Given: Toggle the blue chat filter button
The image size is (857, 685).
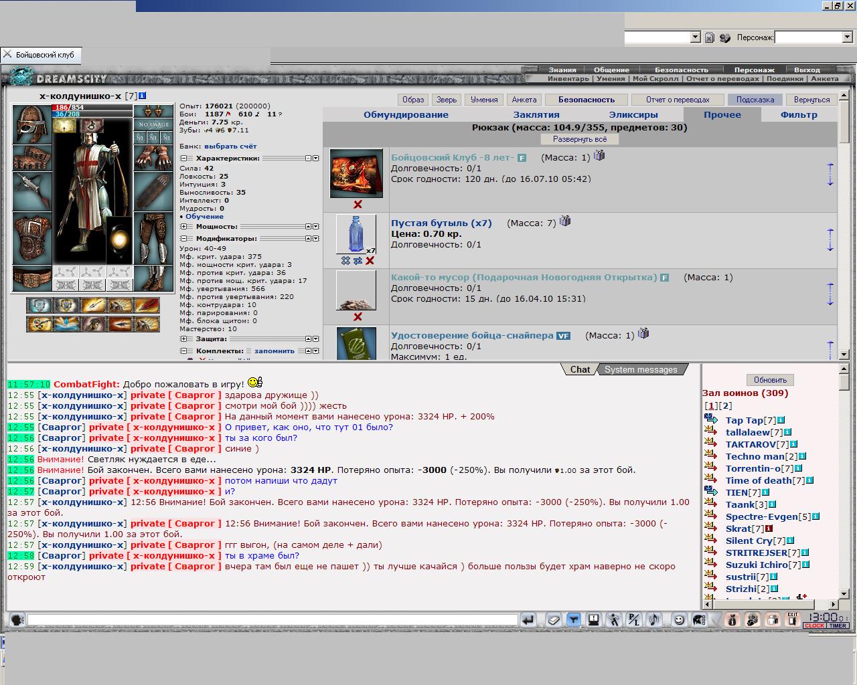Looking at the screenshot, I should (x=574, y=620).
